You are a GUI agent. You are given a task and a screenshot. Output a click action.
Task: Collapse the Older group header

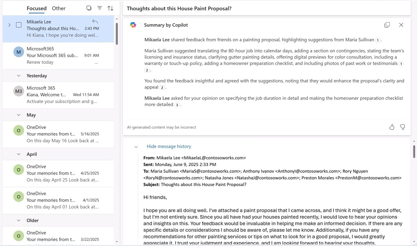19,220
